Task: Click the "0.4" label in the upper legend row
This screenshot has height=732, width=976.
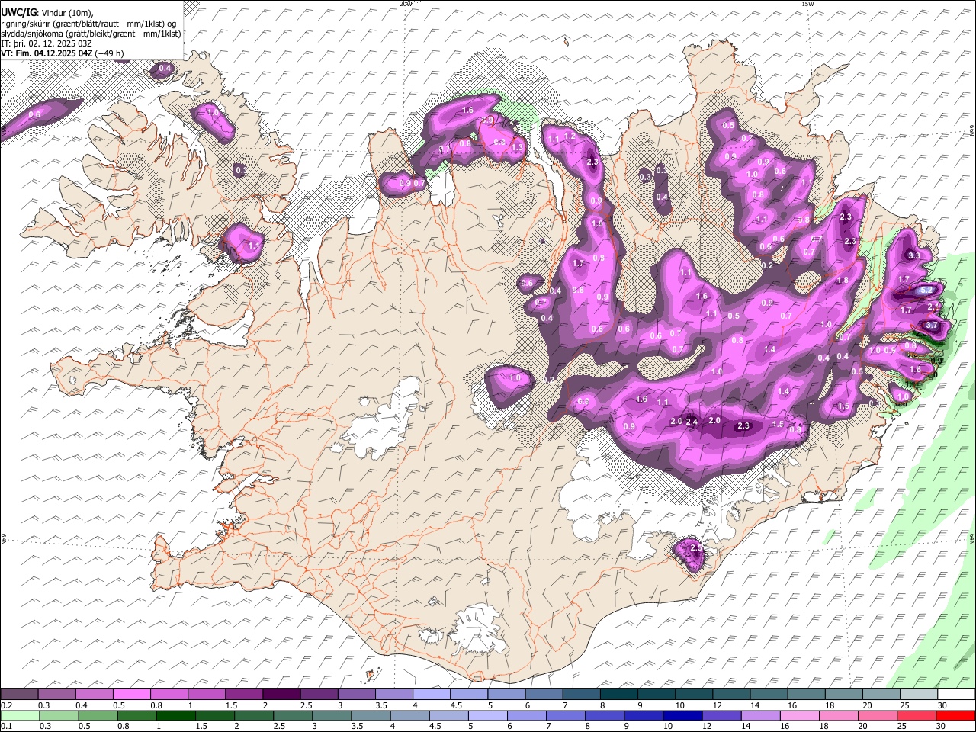Action: tap(82, 706)
